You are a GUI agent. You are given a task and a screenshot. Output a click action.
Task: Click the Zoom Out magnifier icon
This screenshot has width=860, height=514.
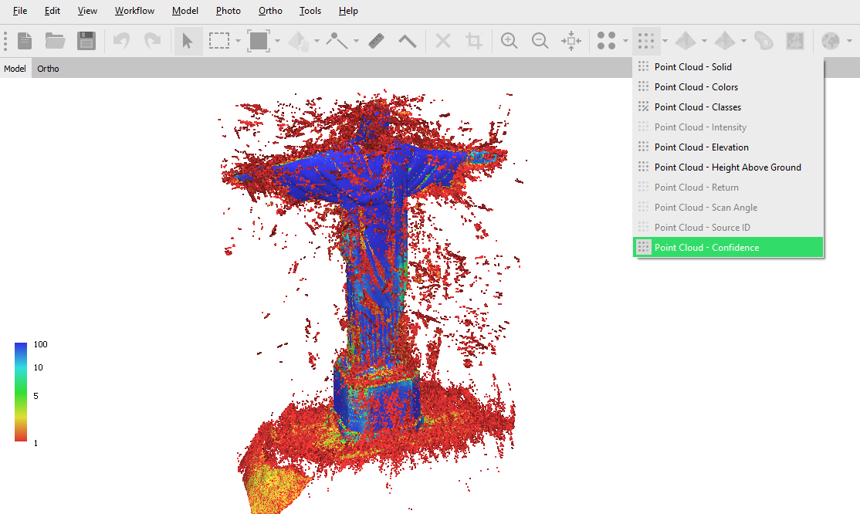click(540, 41)
